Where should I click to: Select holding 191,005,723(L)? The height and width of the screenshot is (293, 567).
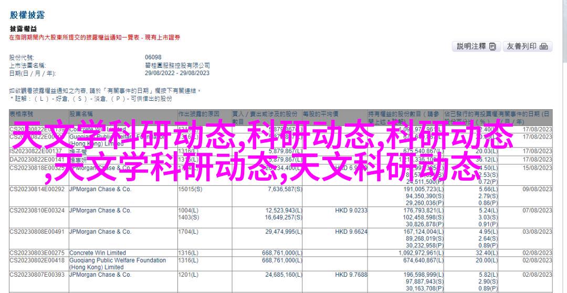click(424, 189)
